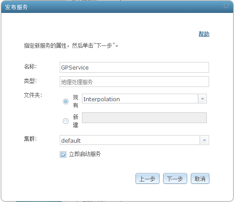Go back with the 上一步 button
Viewport: 234px width, 202px height.
coord(148,178)
